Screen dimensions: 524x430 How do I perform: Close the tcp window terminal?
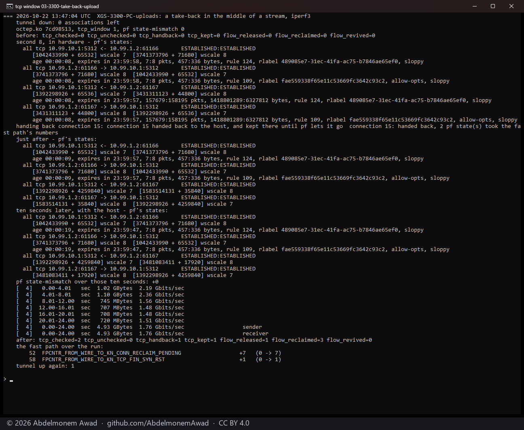(x=511, y=6)
